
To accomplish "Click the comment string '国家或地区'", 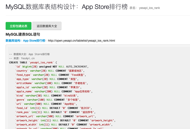I will pos(75,71).
